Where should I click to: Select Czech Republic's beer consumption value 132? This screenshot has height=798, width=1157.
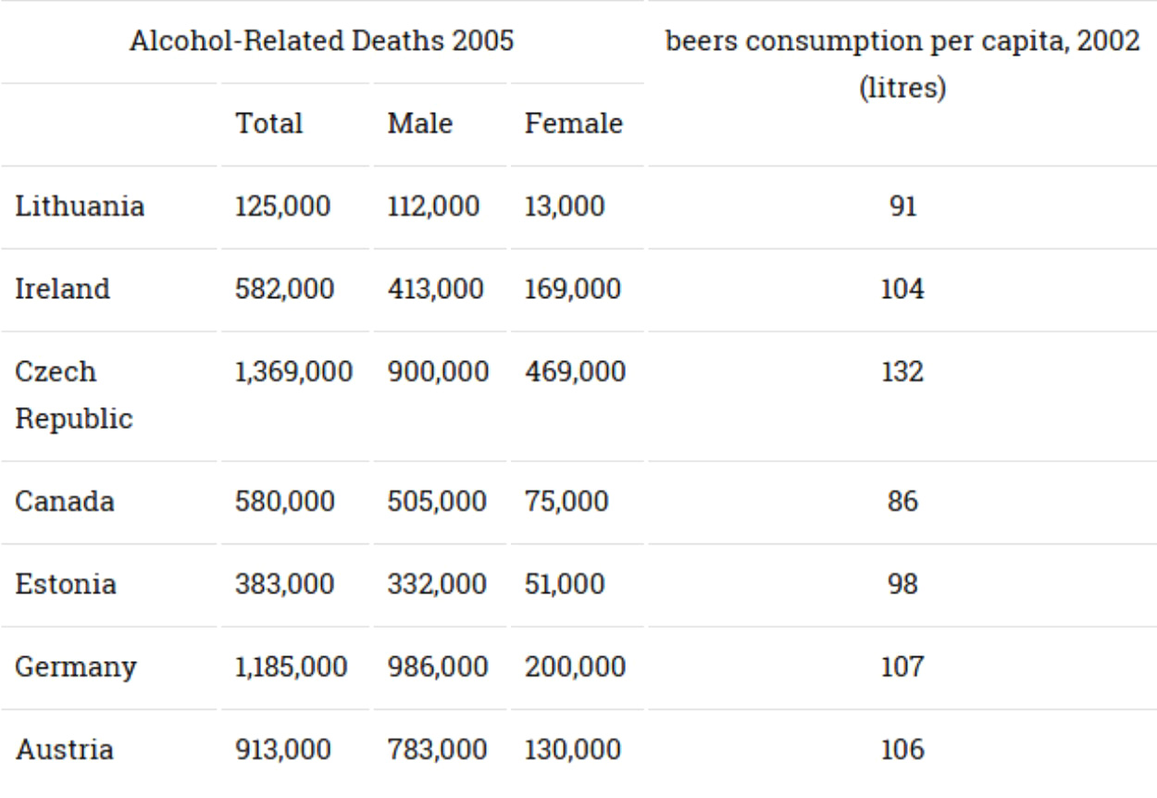(902, 372)
